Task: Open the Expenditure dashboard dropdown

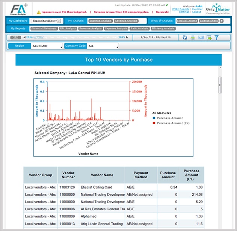Action: point(59,21)
